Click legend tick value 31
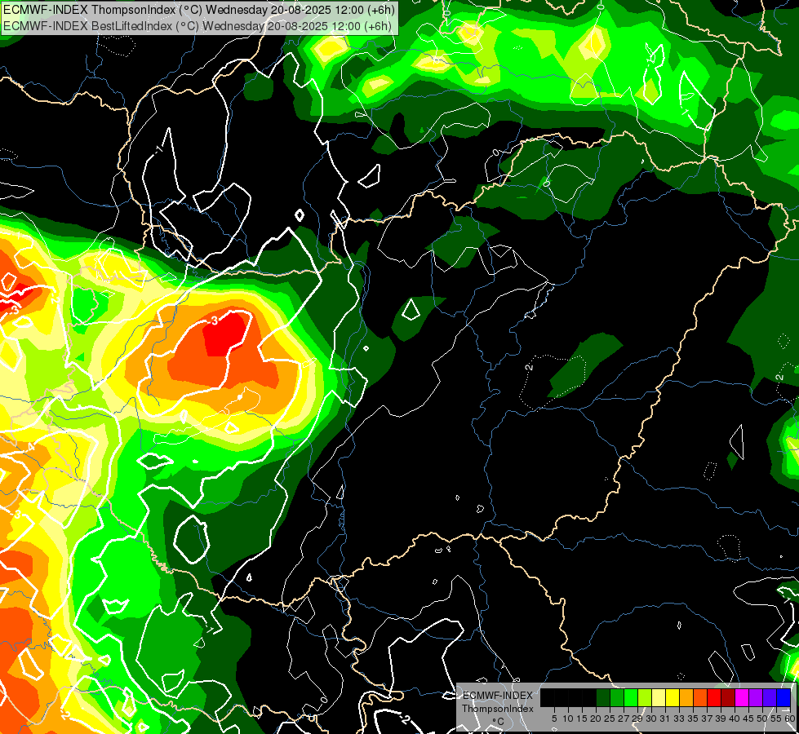This screenshot has height=734, width=799. [x=665, y=719]
